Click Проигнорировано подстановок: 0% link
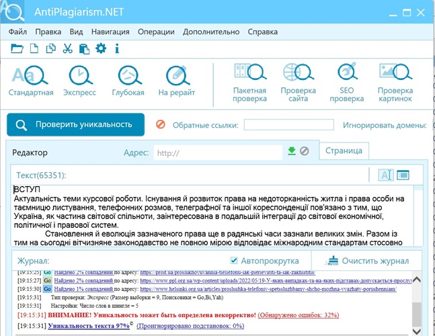This screenshot has width=435, height=336. [190, 326]
